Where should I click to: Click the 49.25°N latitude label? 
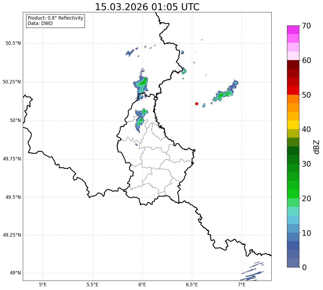[x=12, y=235]
